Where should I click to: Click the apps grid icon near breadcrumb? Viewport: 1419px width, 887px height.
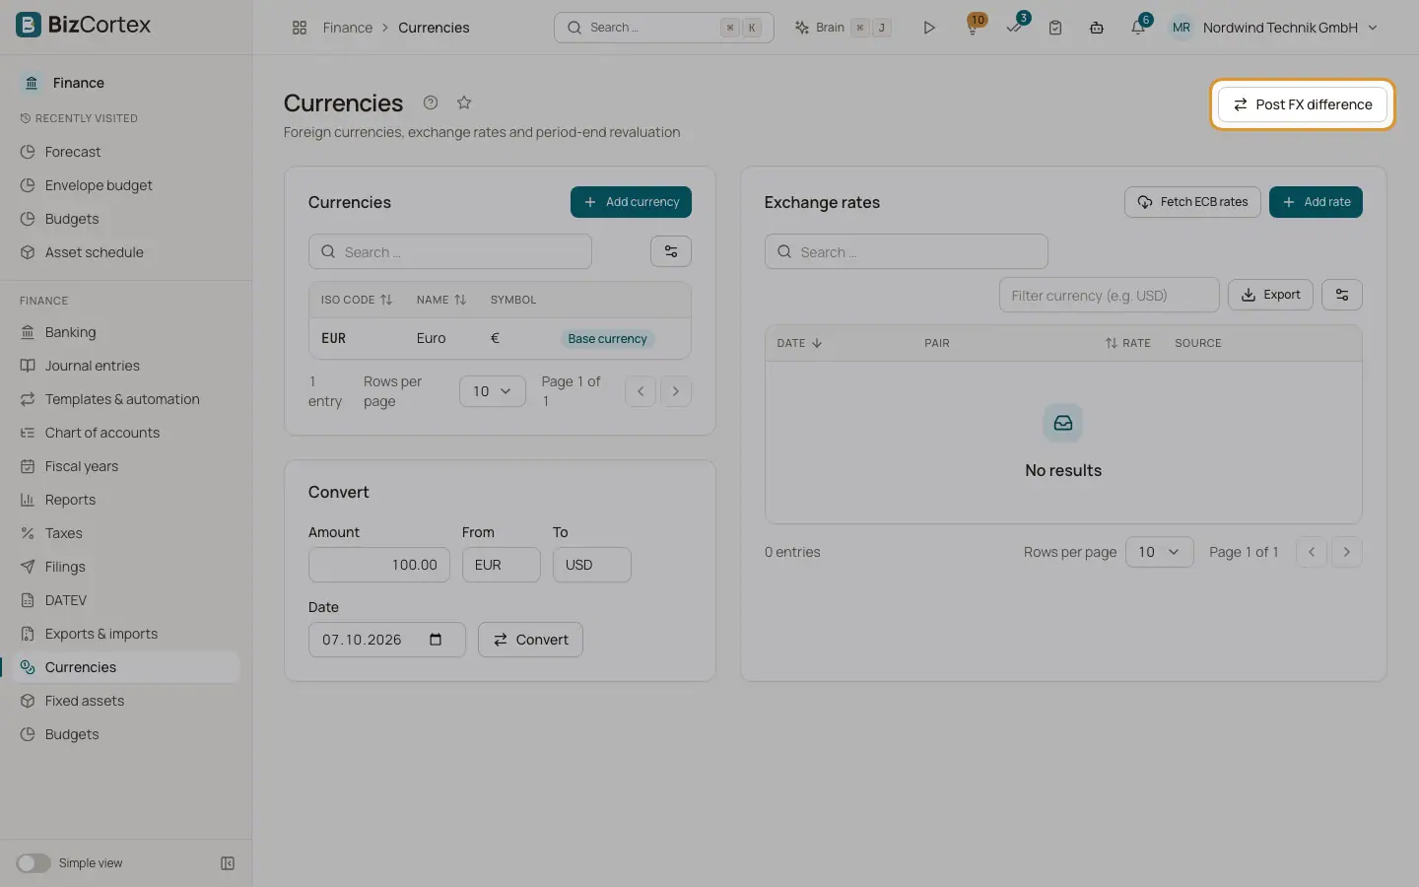click(300, 28)
